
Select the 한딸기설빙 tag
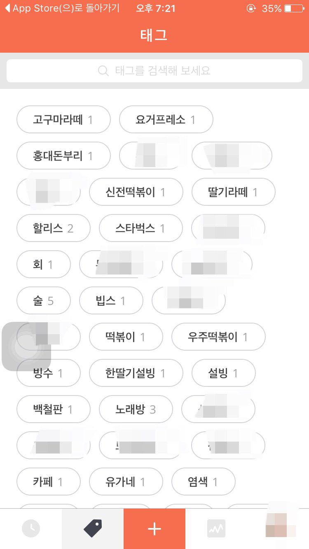pyautogui.click(x=136, y=373)
